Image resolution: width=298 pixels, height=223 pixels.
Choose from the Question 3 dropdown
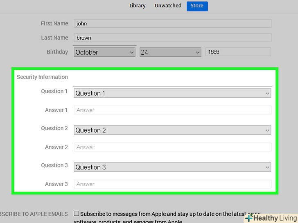(x=172, y=167)
